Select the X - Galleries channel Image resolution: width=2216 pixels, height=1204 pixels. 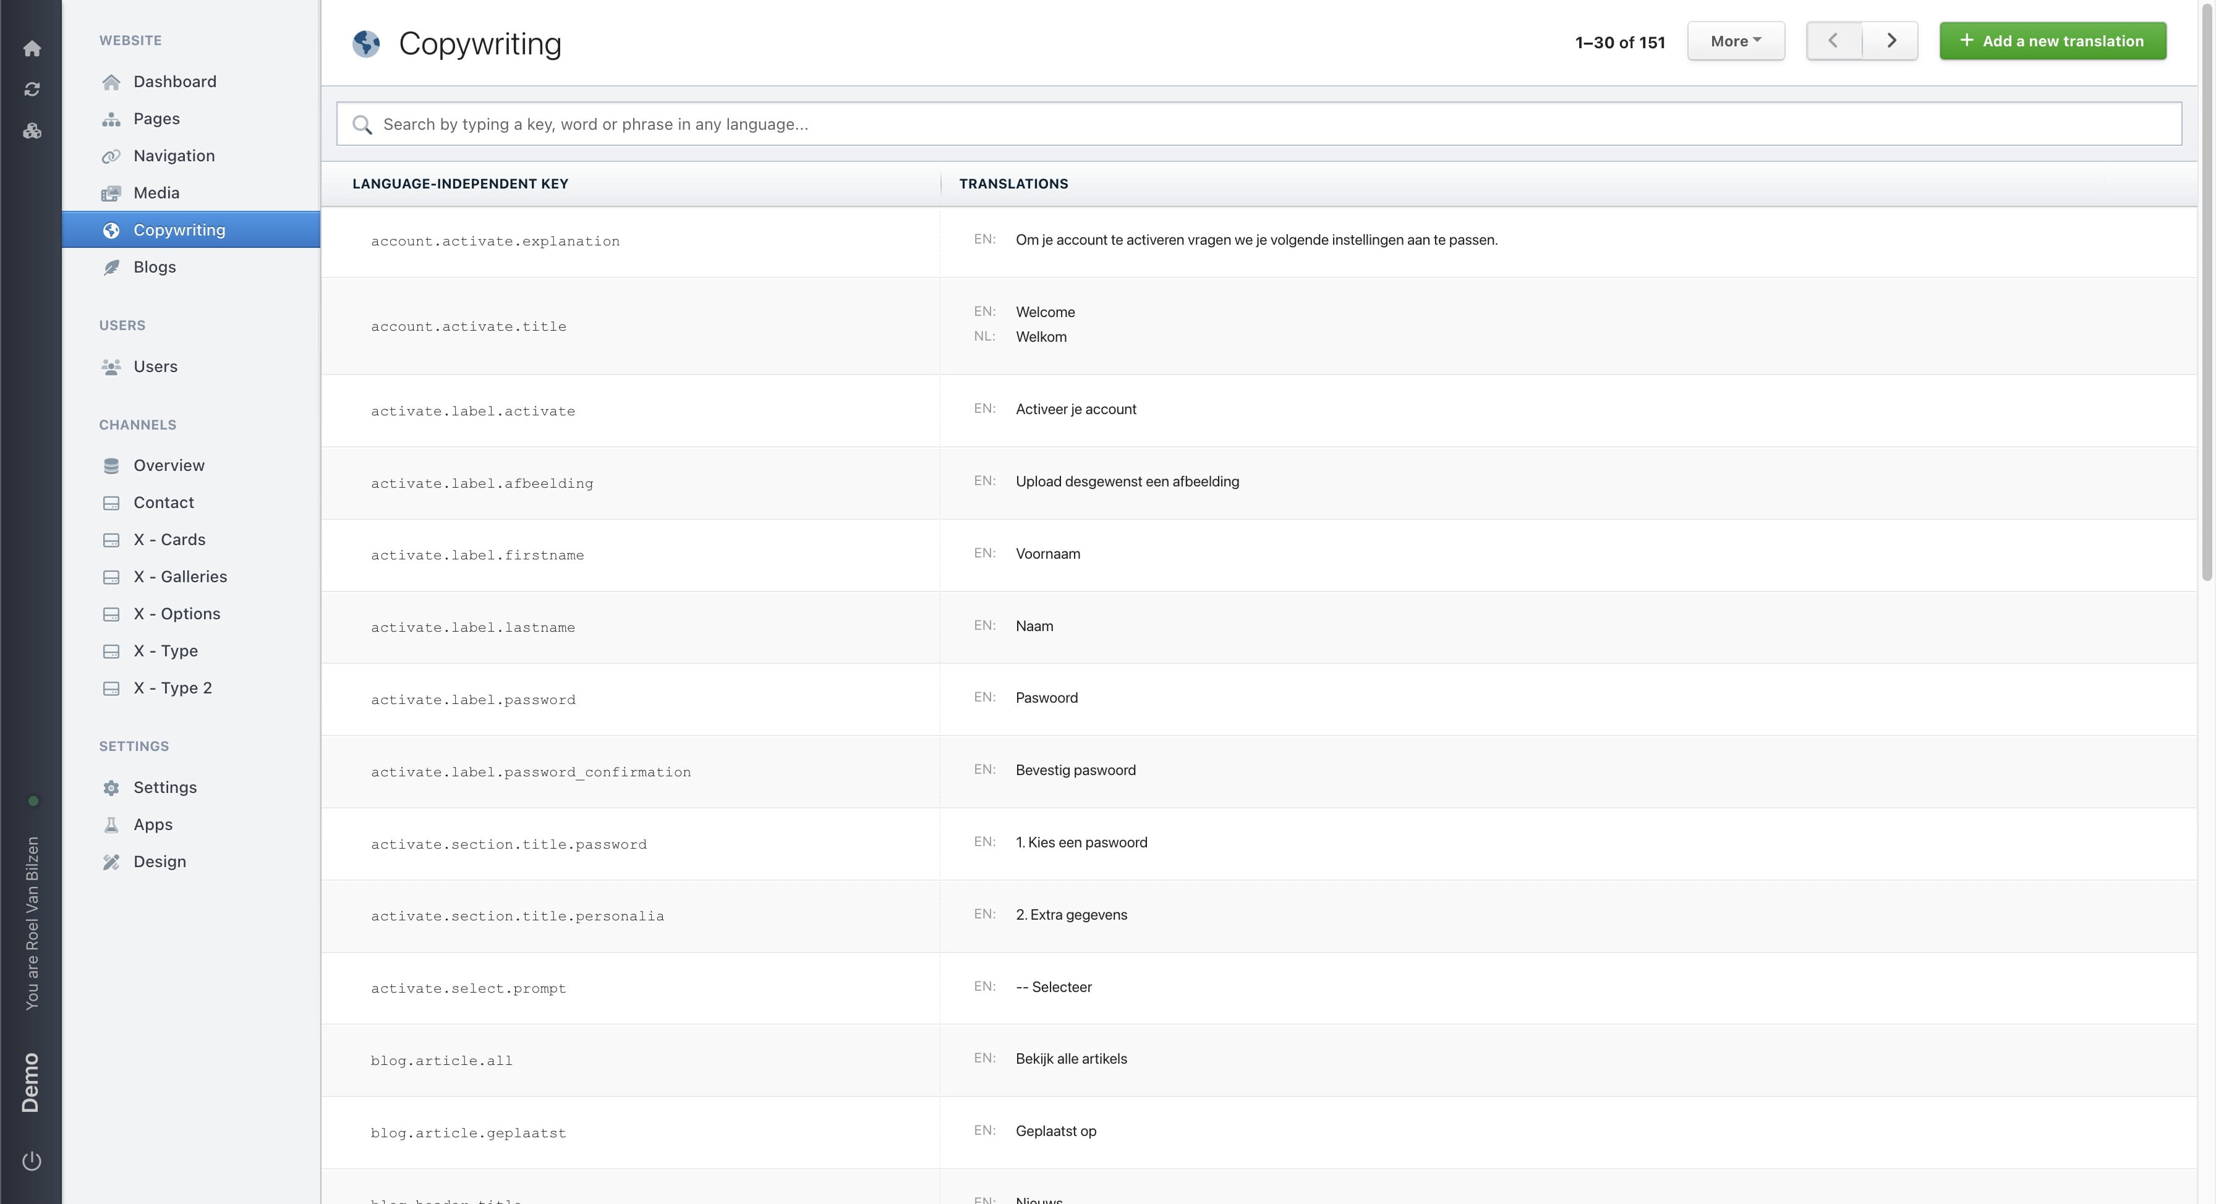(x=180, y=576)
